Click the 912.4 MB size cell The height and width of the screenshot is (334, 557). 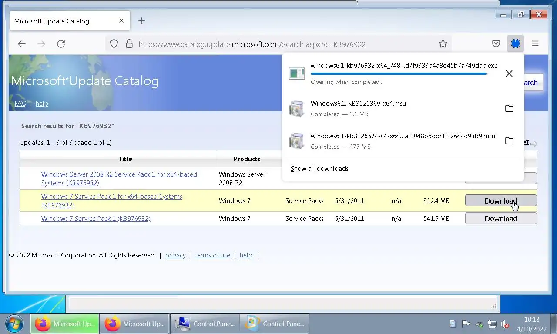[x=436, y=201]
